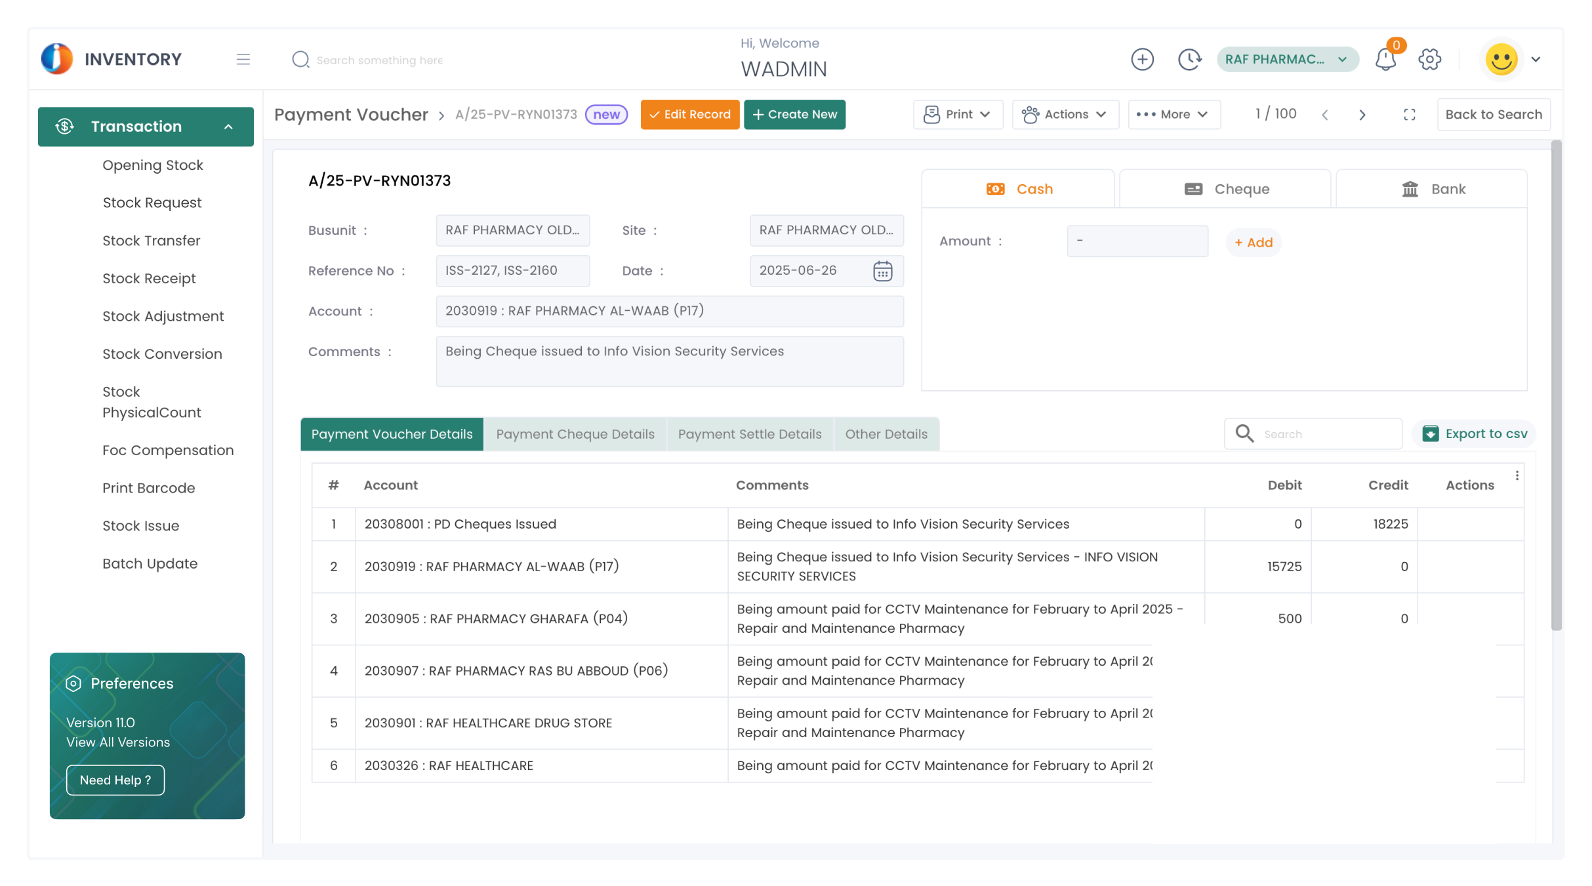This screenshot has height=886, width=1592.
Task: Click the Create New button
Action: pos(794,115)
